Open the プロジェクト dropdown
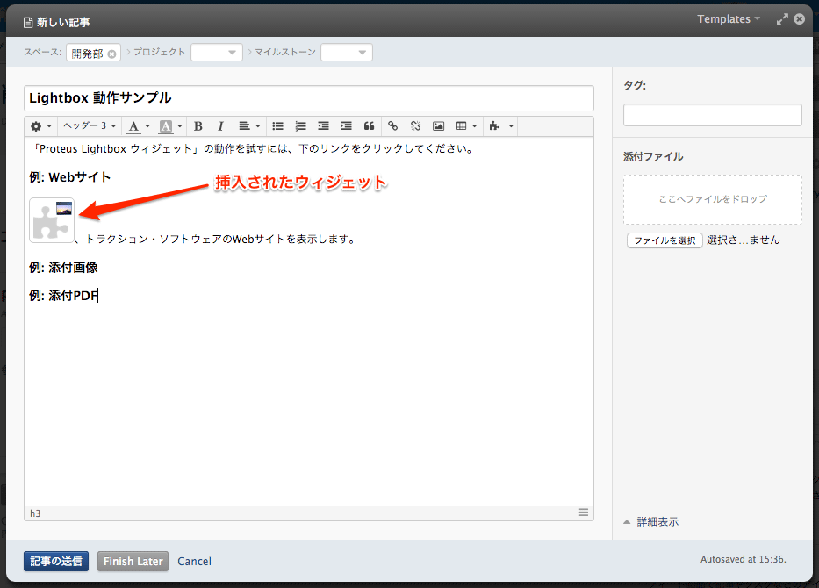This screenshot has width=819, height=588. 217,53
